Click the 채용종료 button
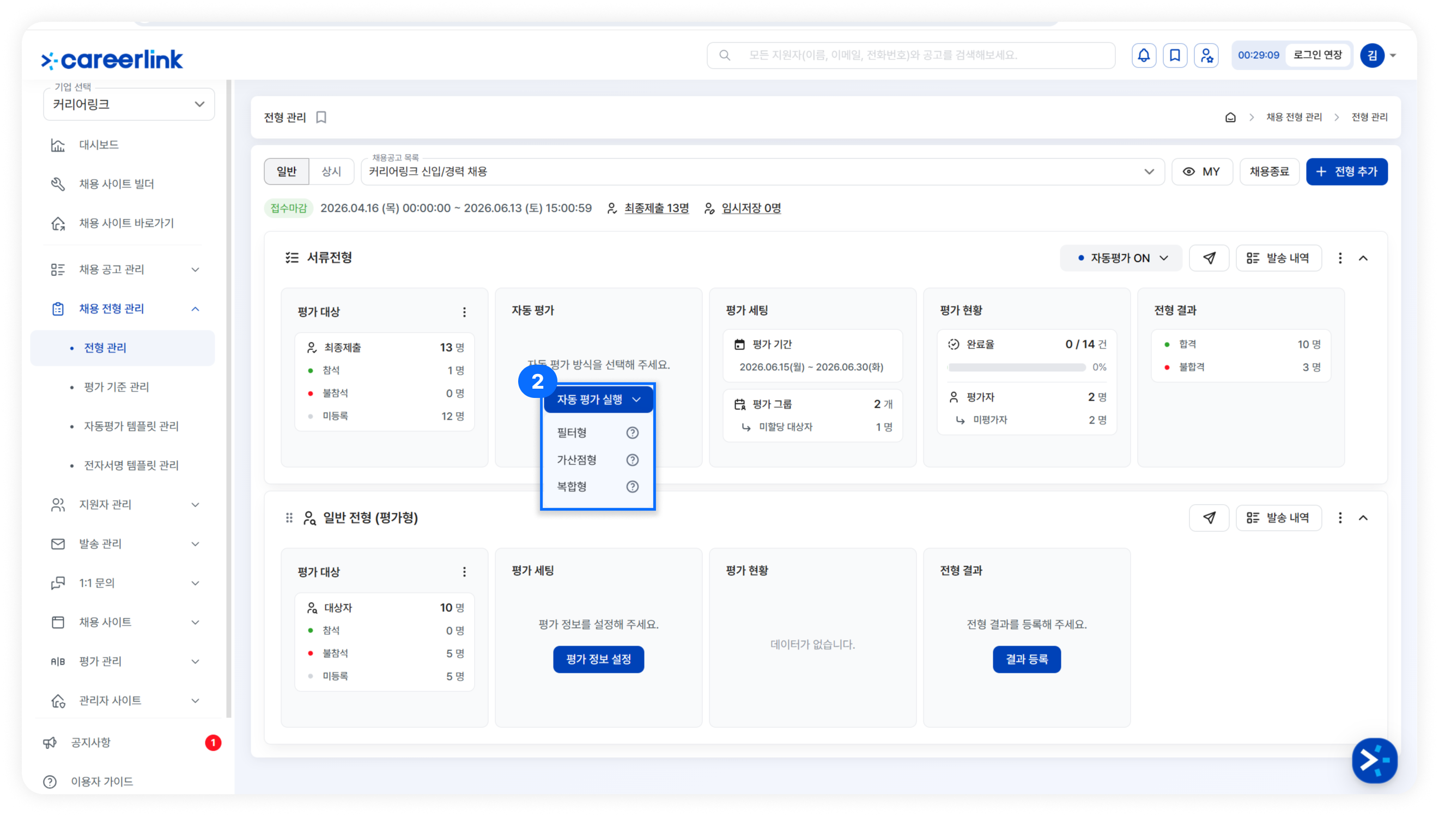Screen dimensions: 1439x816 pos(1269,171)
